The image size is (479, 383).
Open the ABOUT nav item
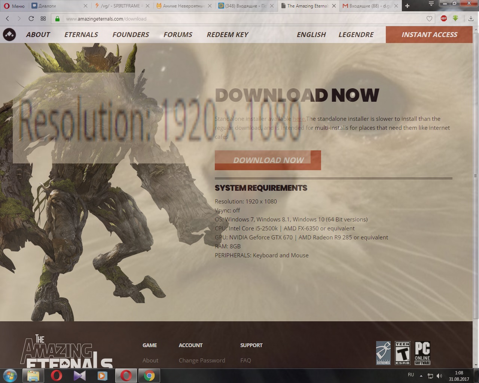coord(38,34)
